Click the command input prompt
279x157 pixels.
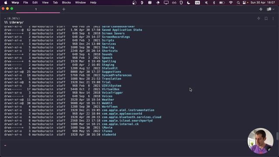(139, 145)
